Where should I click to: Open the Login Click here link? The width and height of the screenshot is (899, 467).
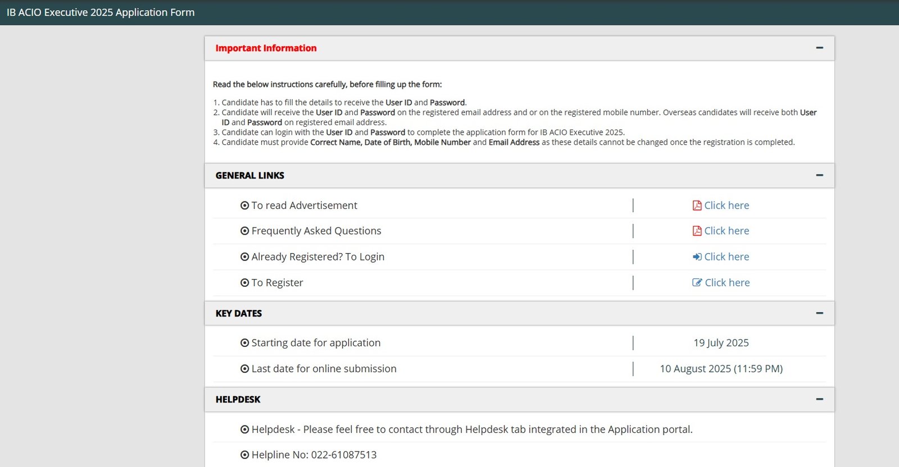[727, 257]
